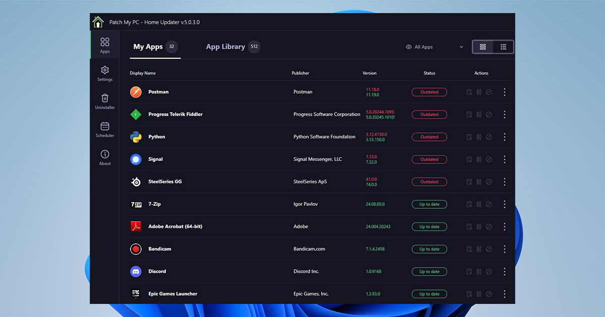Viewport: 605px width, 317px height.
Task: Click the 7-Zip app icon
Action: click(136, 204)
